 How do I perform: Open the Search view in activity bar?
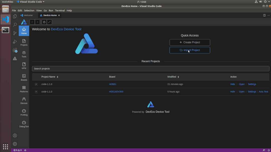coord(15,25)
